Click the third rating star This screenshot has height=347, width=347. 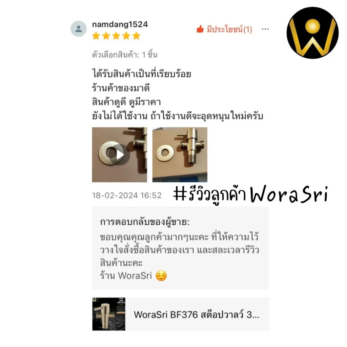(x=116, y=36)
